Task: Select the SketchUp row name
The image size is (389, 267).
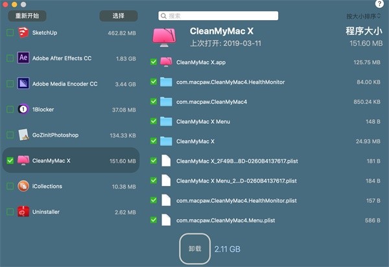Action: (x=45, y=32)
